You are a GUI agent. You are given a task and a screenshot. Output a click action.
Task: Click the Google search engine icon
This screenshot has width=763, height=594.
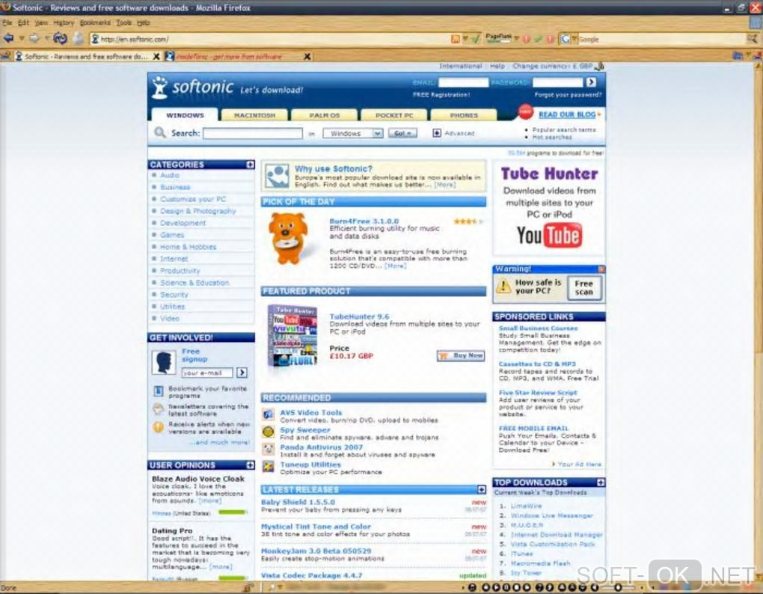[565, 39]
